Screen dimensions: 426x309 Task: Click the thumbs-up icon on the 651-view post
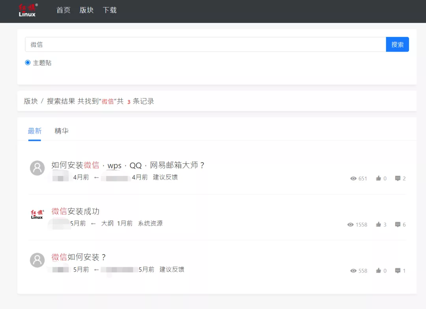378,178
